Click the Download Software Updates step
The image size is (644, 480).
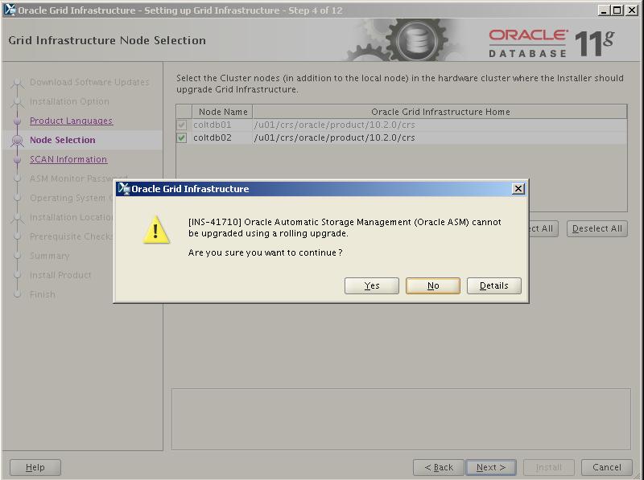(x=89, y=82)
